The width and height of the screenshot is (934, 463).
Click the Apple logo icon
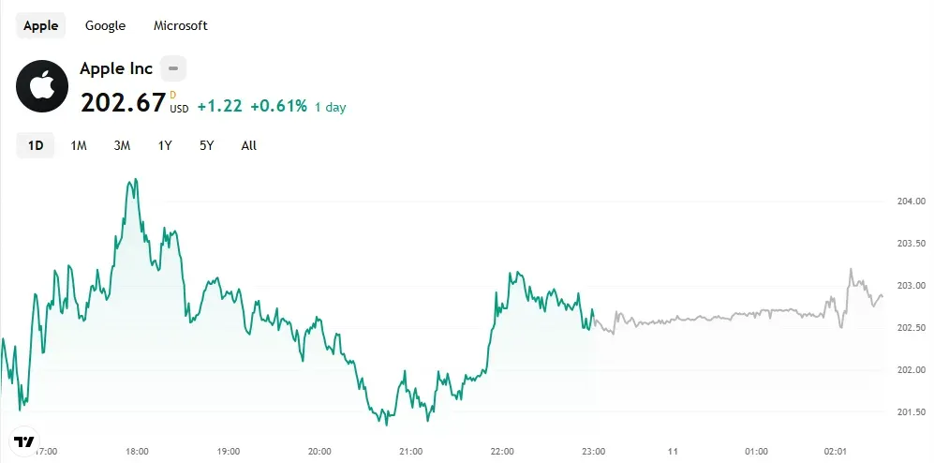[42, 86]
